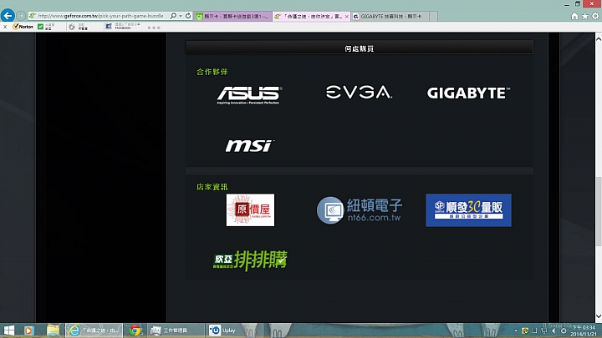
Task: Open the EVGA partner logo
Action: pos(359,93)
